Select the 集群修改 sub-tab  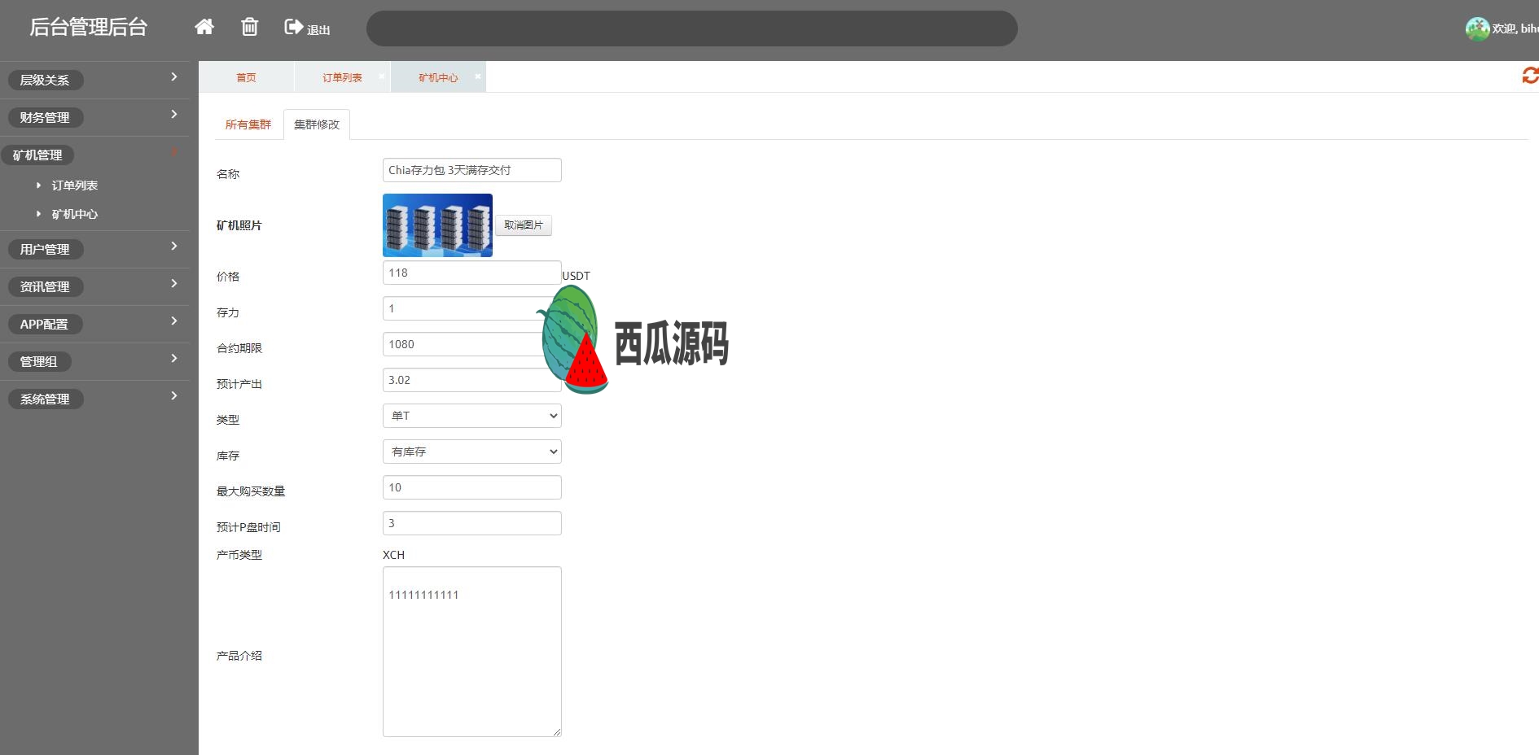point(317,124)
